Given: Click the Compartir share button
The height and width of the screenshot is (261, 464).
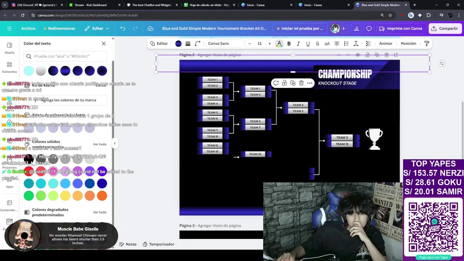Looking at the screenshot, I should (445, 28).
